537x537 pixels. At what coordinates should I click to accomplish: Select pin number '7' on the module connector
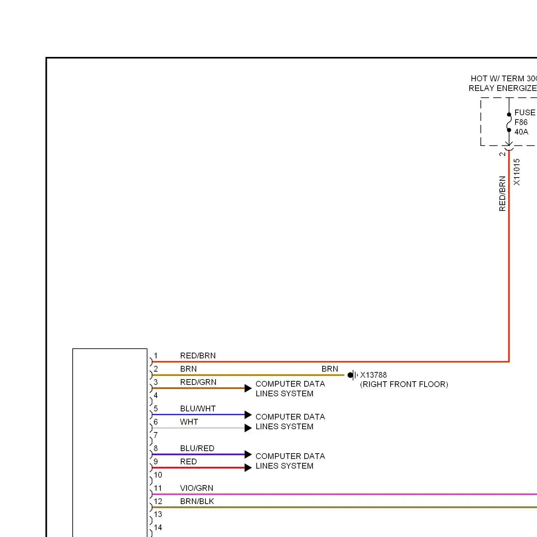(156, 435)
